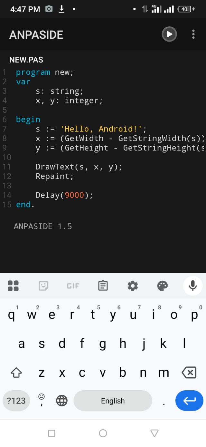Tap the r key
The width and height of the screenshot is (206, 447).
click(72, 315)
